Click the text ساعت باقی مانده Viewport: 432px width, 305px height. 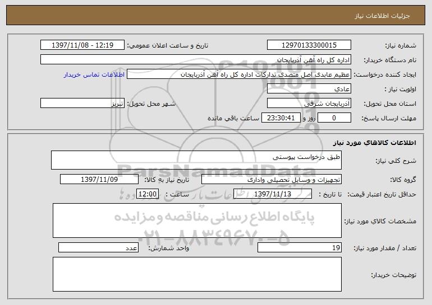click(x=233, y=118)
